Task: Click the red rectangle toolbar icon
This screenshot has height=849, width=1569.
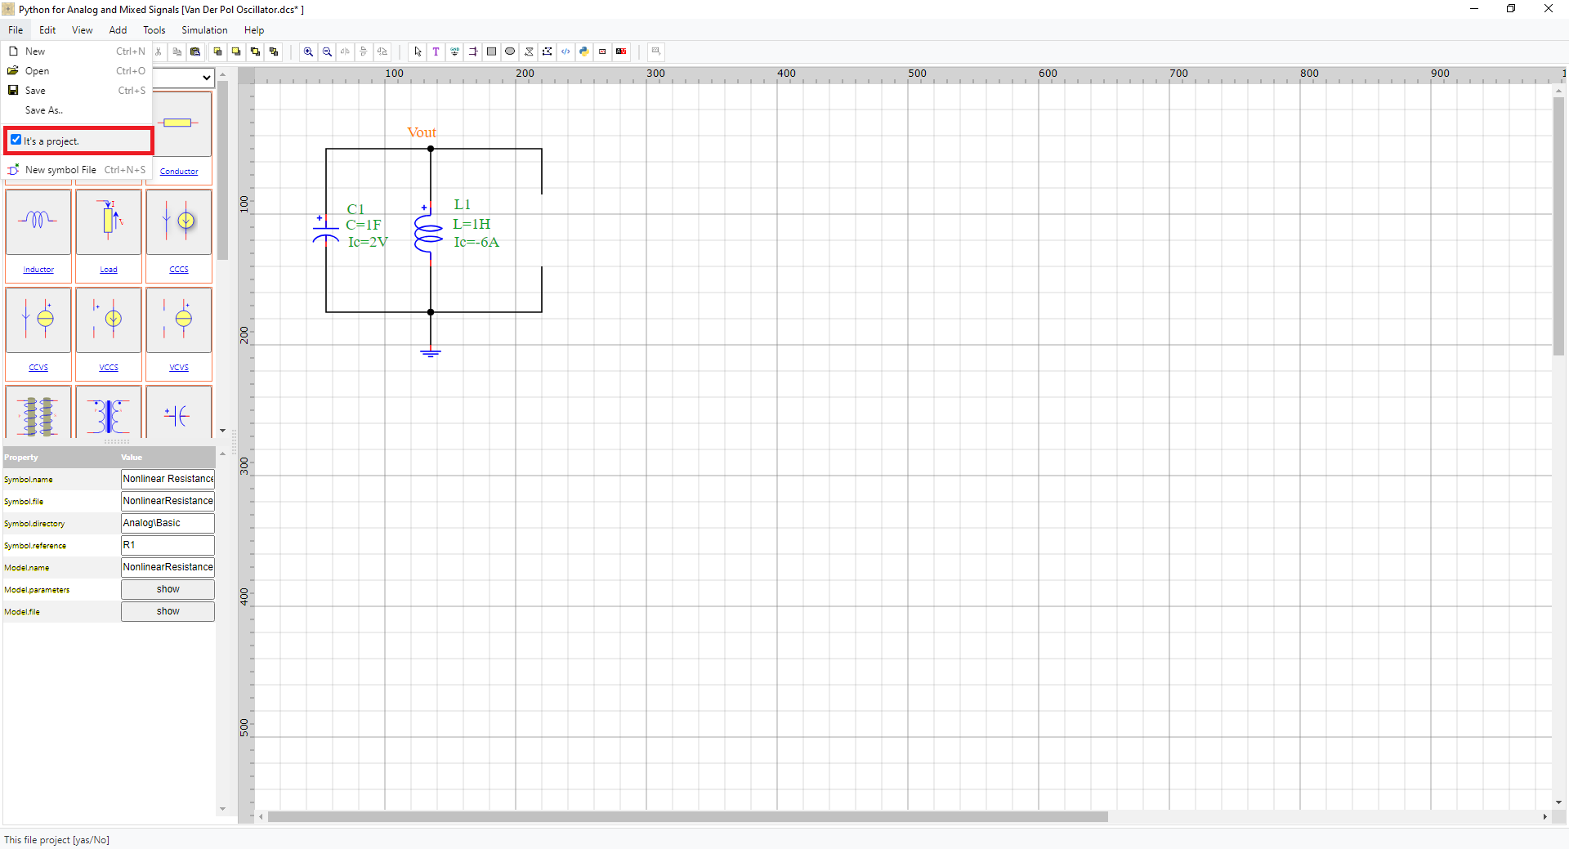Action: coord(602,51)
